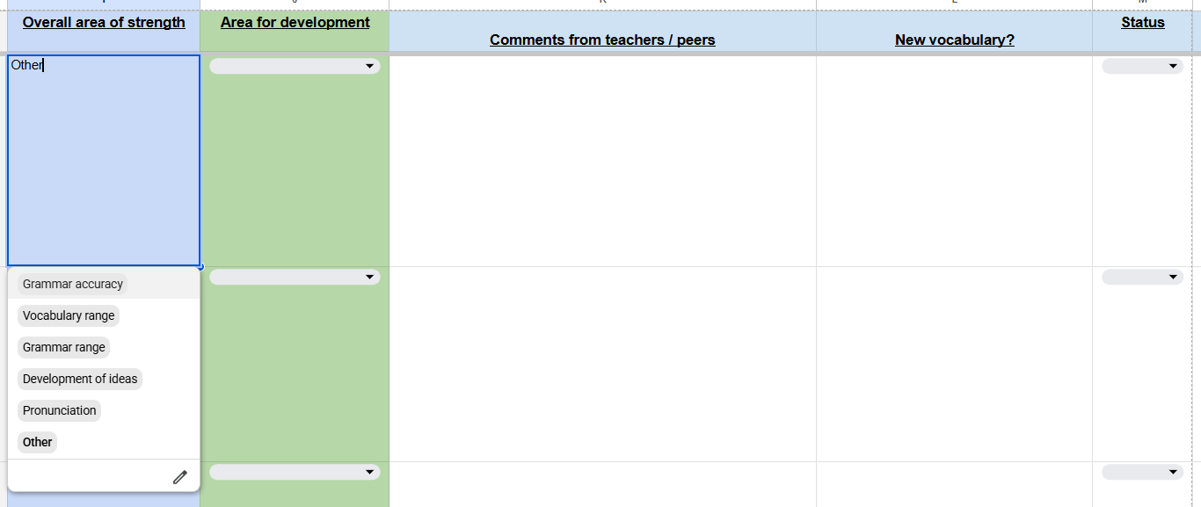Image resolution: width=1201 pixels, height=507 pixels.
Task: Open the third Status dropdown
Action: (1142, 472)
